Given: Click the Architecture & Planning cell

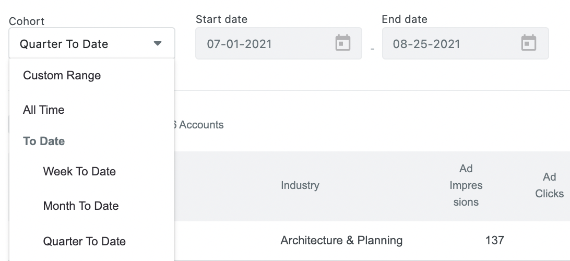Looking at the screenshot, I should (x=341, y=241).
